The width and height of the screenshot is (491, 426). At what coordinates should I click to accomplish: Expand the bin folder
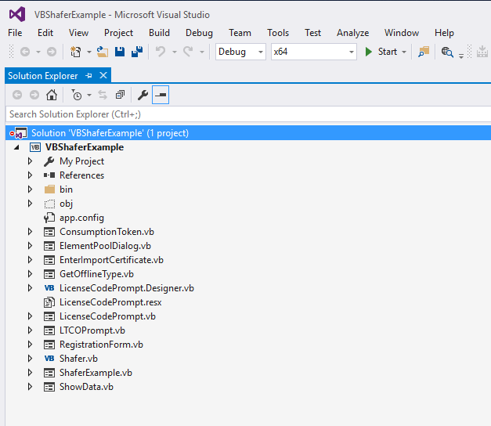(30, 190)
